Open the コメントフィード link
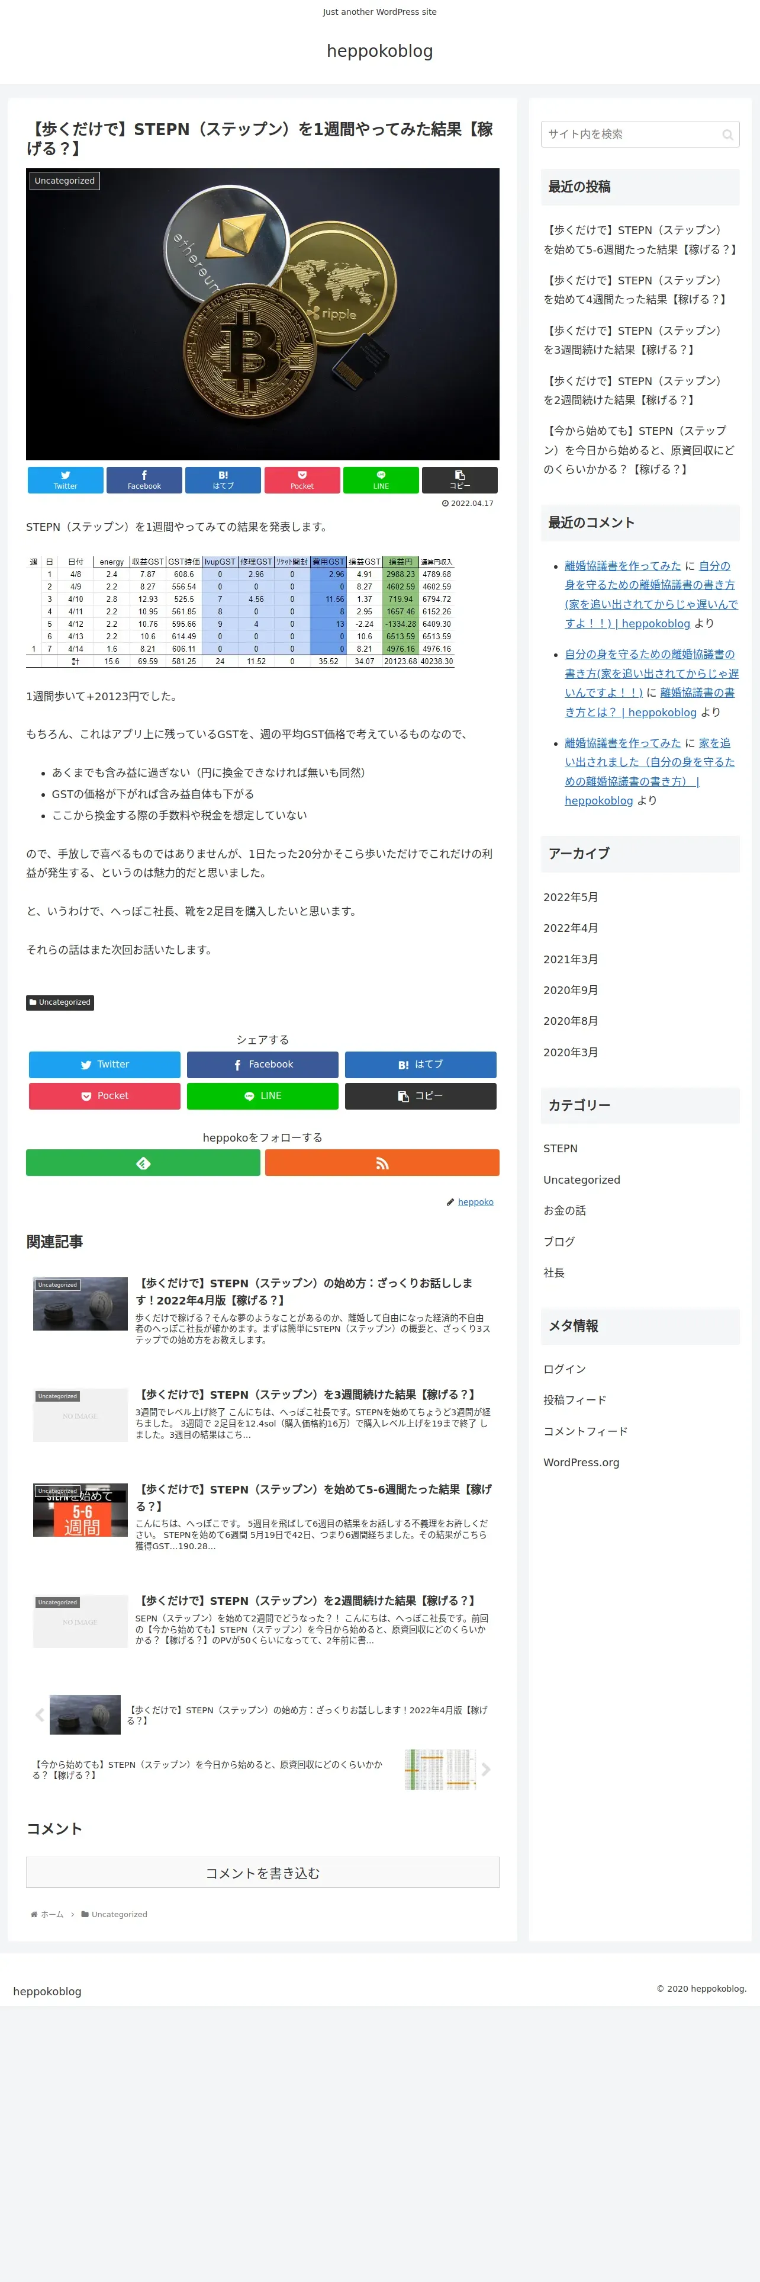The height and width of the screenshot is (2282, 760). (x=586, y=1431)
